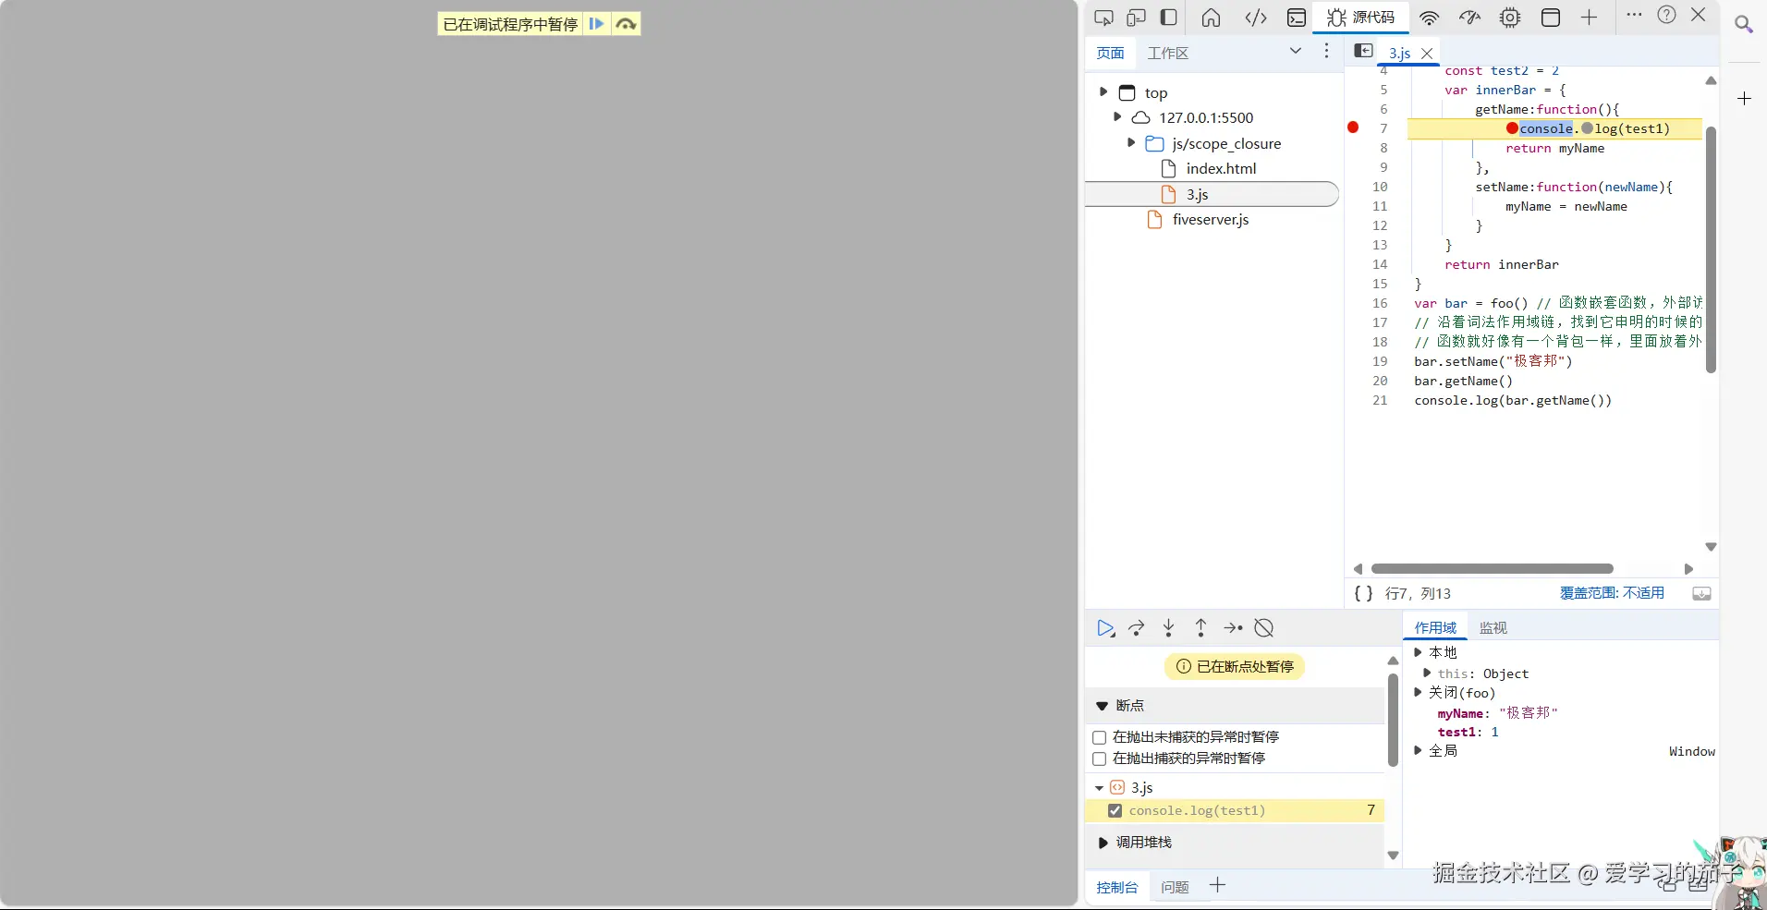Click the settings gear-like memory icon
The height and width of the screenshot is (910, 1767).
(1510, 18)
